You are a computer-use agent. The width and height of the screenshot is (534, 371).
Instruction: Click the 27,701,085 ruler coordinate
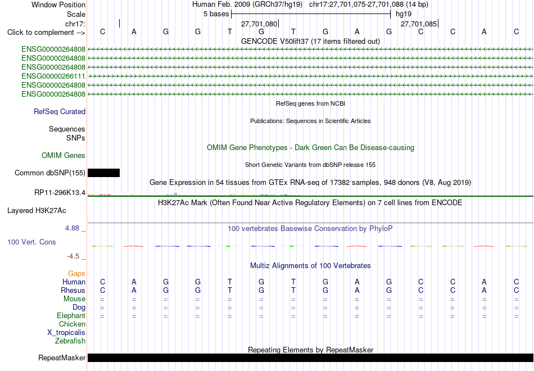pos(419,24)
